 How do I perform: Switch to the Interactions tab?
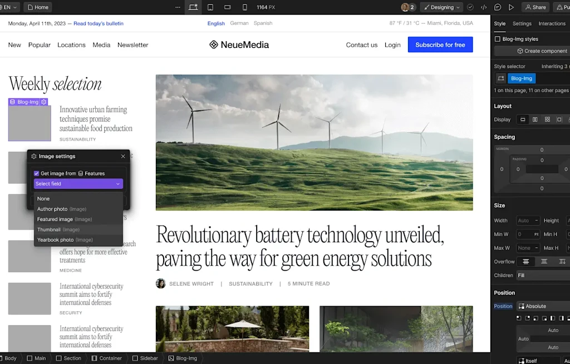click(x=552, y=23)
